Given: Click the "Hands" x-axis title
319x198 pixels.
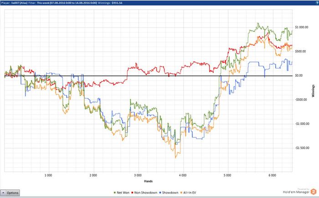Looking at the screenshot, I should pos(148,181).
